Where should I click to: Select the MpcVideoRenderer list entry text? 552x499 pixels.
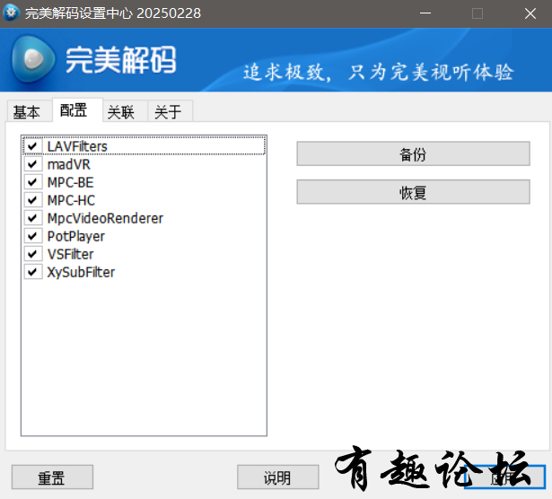105,218
